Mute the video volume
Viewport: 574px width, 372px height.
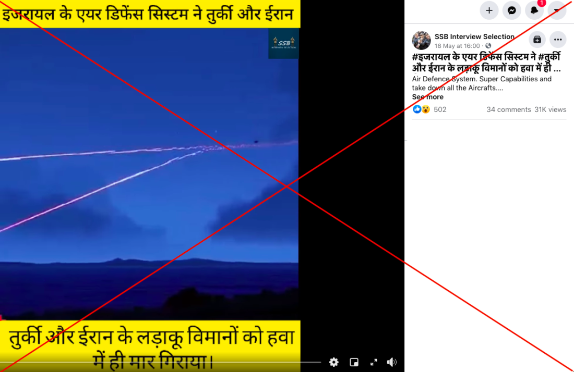coord(392,362)
